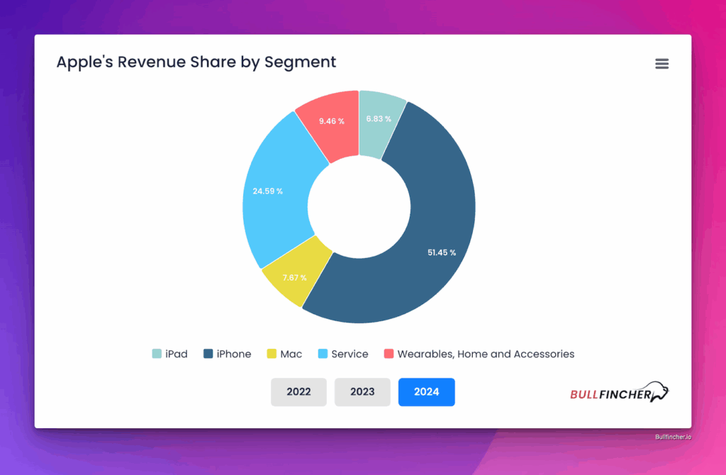
Task: Toggle iPad legend color swatch
Action: (x=157, y=354)
